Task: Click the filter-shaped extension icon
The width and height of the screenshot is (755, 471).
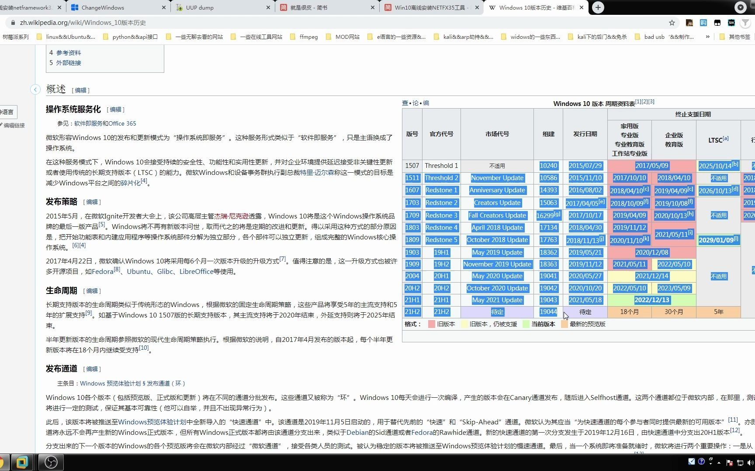Action: point(745,23)
